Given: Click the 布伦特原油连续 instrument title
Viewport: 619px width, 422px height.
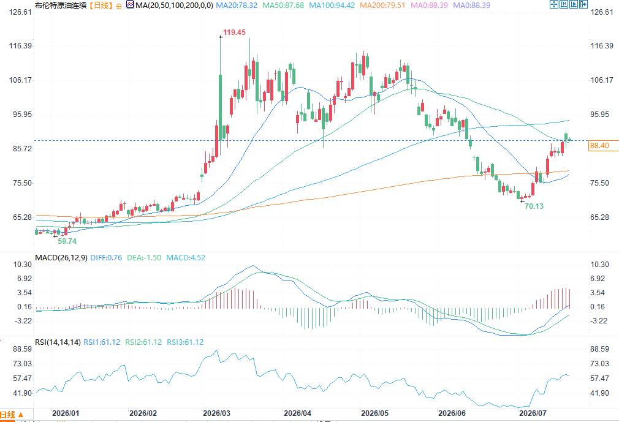Looking at the screenshot, I should coord(61,6).
